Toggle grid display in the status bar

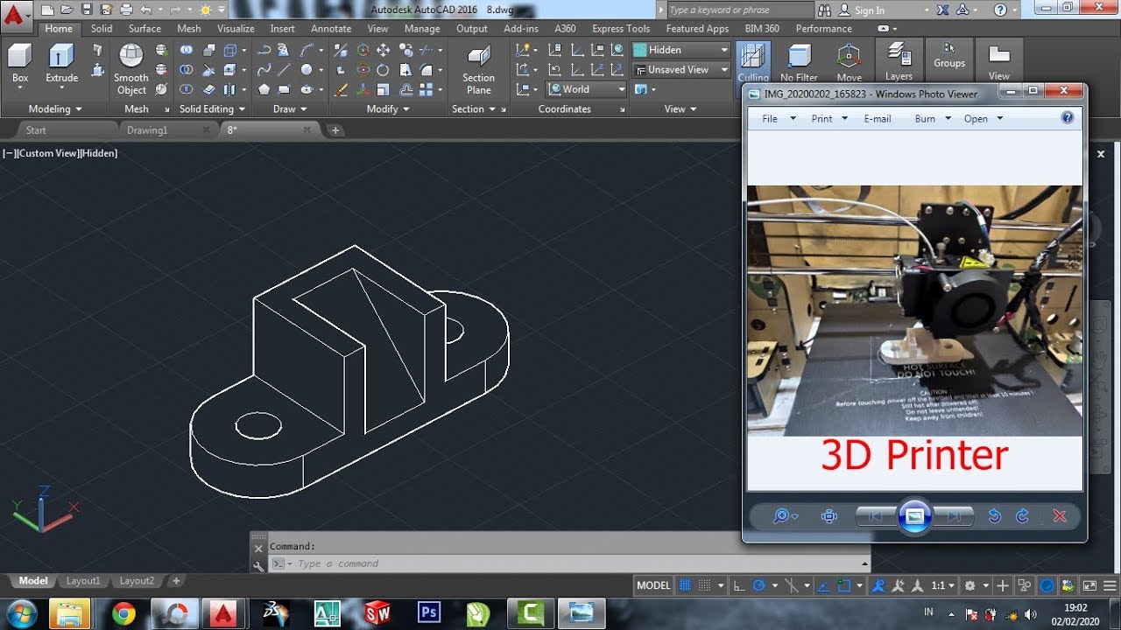click(686, 585)
